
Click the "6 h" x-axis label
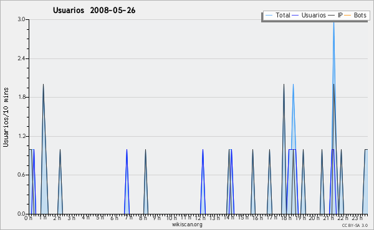point(114,218)
